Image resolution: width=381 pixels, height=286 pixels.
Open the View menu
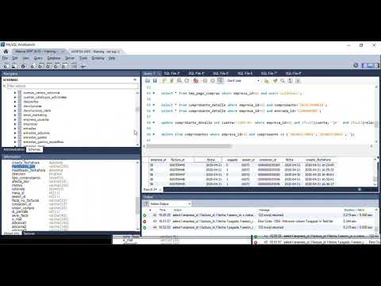point(26,58)
